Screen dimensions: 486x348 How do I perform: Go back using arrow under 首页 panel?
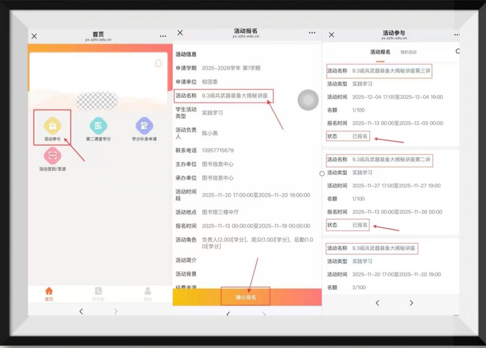(x=81, y=311)
